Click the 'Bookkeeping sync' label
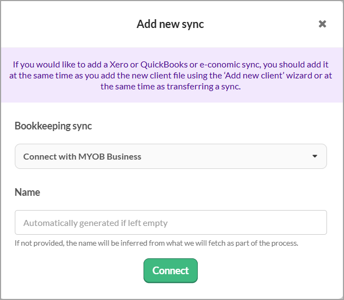The height and width of the screenshot is (300, 344). pos(53,126)
